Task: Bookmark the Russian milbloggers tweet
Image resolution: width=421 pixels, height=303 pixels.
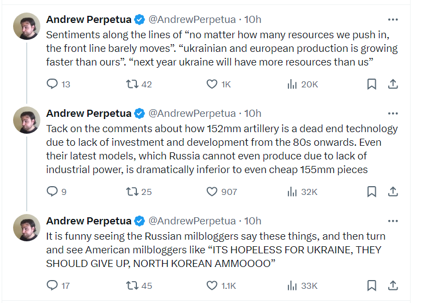Action: [x=371, y=286]
